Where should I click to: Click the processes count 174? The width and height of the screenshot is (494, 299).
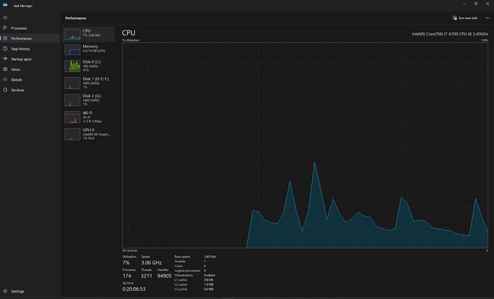[127, 276]
